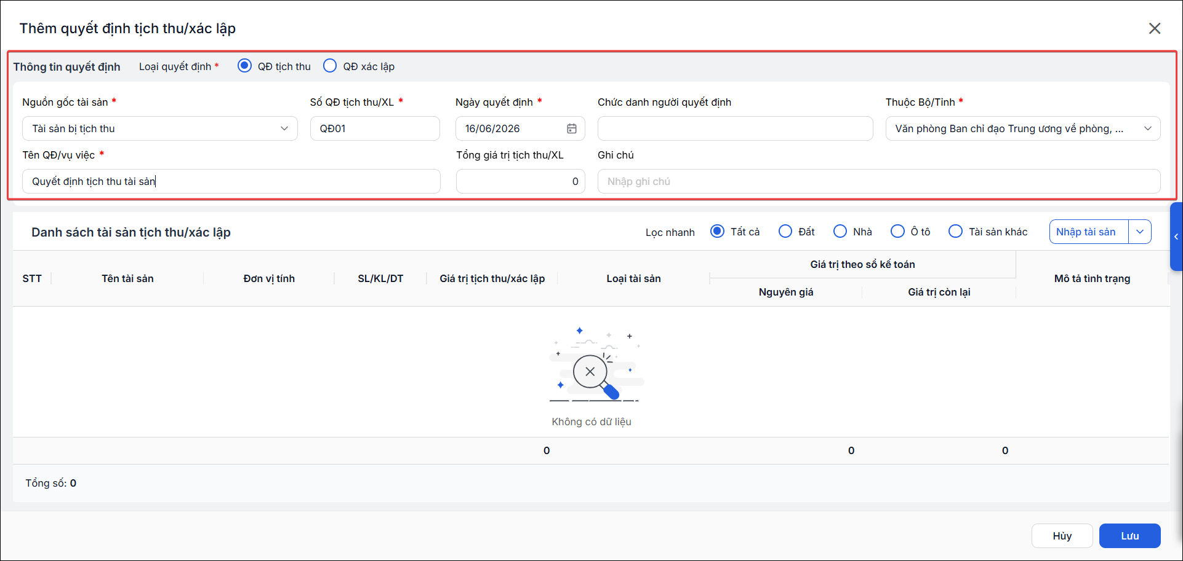
Task: Close the Thêm quyết định dialog
Action: pos(1155,28)
